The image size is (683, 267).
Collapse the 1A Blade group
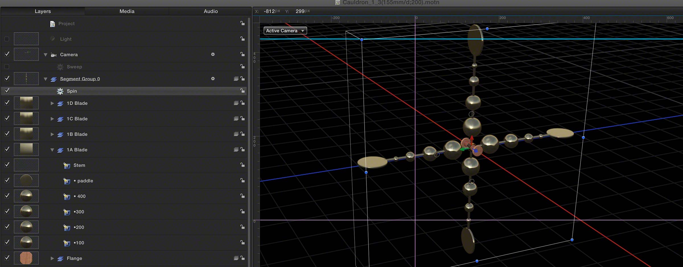[52, 150]
